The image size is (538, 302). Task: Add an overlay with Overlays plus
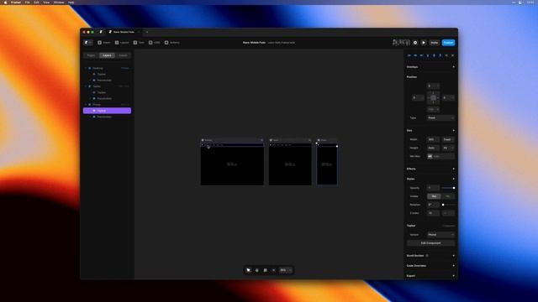click(454, 67)
